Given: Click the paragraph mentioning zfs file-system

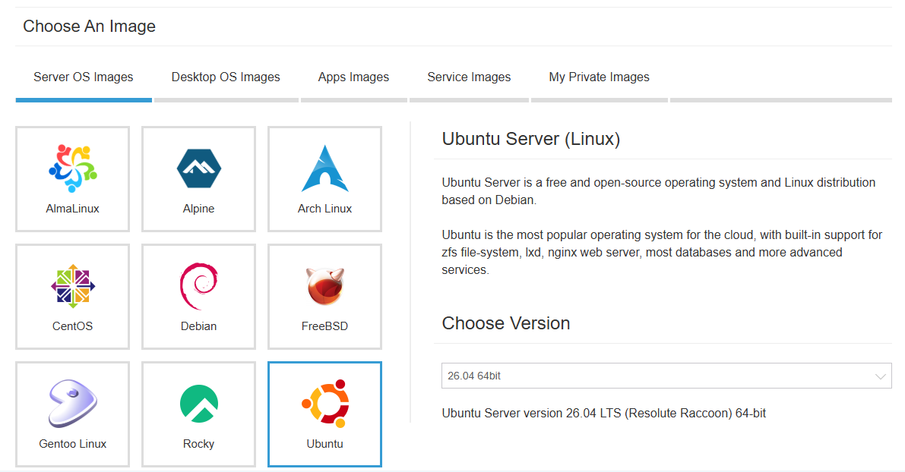Looking at the screenshot, I should pyautogui.click(x=662, y=253).
